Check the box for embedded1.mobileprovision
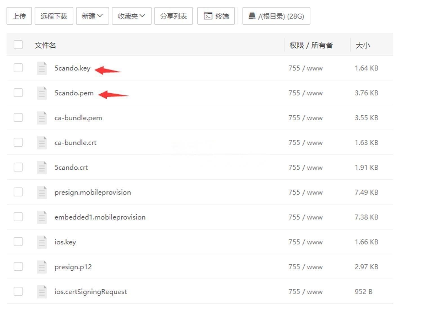Screen dimensions: 424x309 [x=18, y=217]
